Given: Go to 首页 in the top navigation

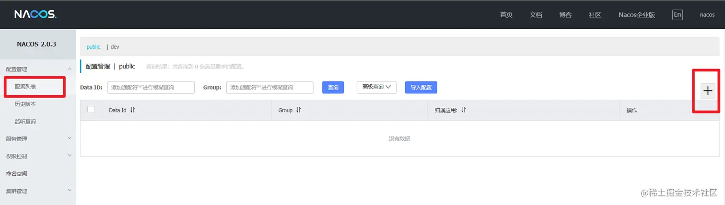Looking at the screenshot, I should pos(506,15).
